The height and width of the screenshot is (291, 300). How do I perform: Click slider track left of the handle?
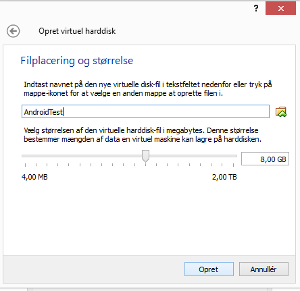tap(82, 156)
